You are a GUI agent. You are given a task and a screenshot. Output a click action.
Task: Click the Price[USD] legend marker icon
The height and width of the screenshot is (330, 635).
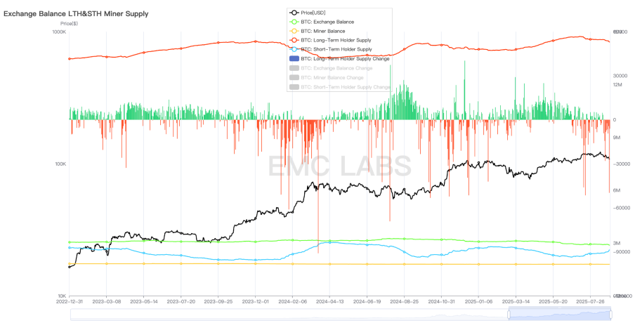294,13
